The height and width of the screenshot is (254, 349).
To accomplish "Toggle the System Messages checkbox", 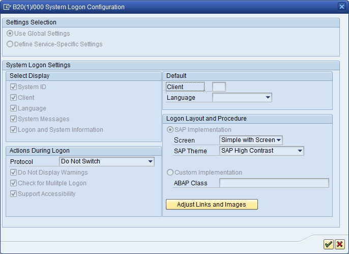I will click(x=14, y=119).
